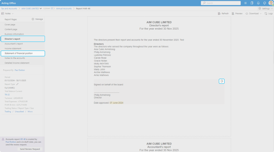
Task: Click Manage report pages
Action: (x=37, y=19)
